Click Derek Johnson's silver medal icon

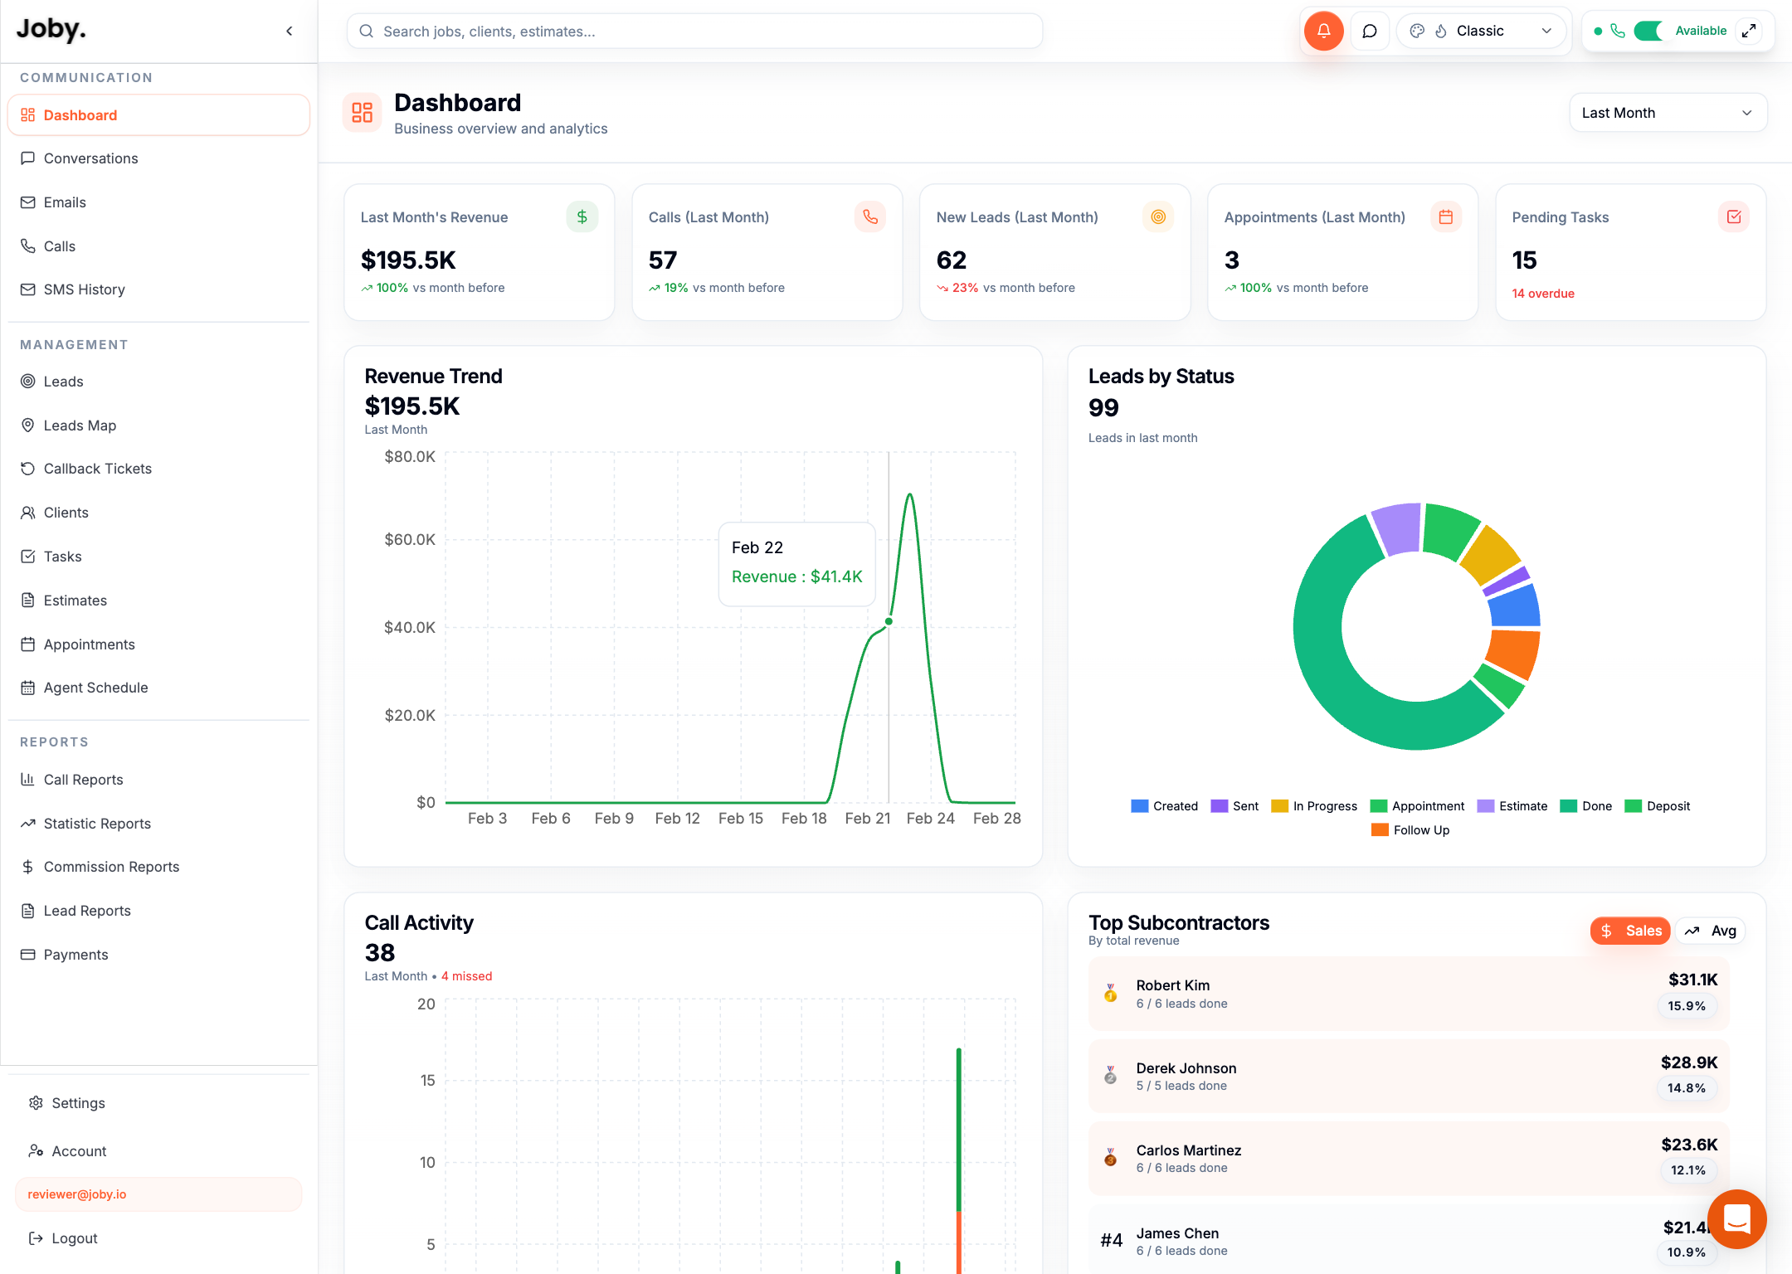1110,1076
